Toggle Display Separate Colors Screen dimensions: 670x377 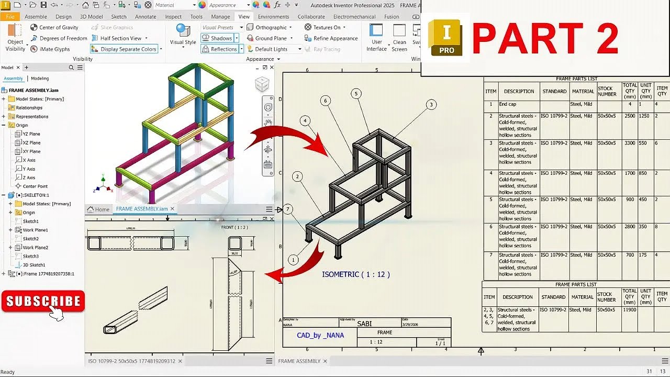[x=124, y=49]
